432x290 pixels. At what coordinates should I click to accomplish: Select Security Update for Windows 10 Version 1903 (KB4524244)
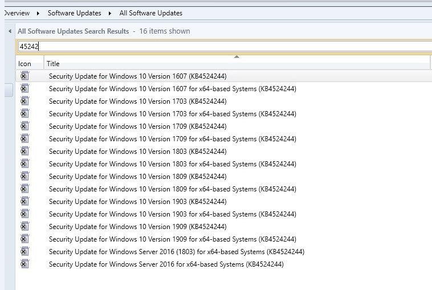click(138, 202)
